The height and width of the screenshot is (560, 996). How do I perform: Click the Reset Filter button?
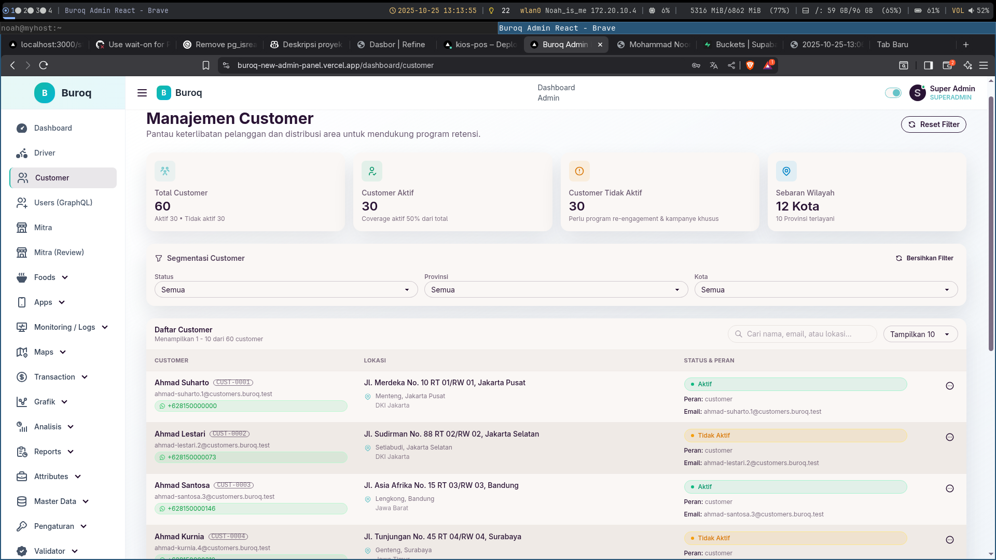(x=933, y=124)
